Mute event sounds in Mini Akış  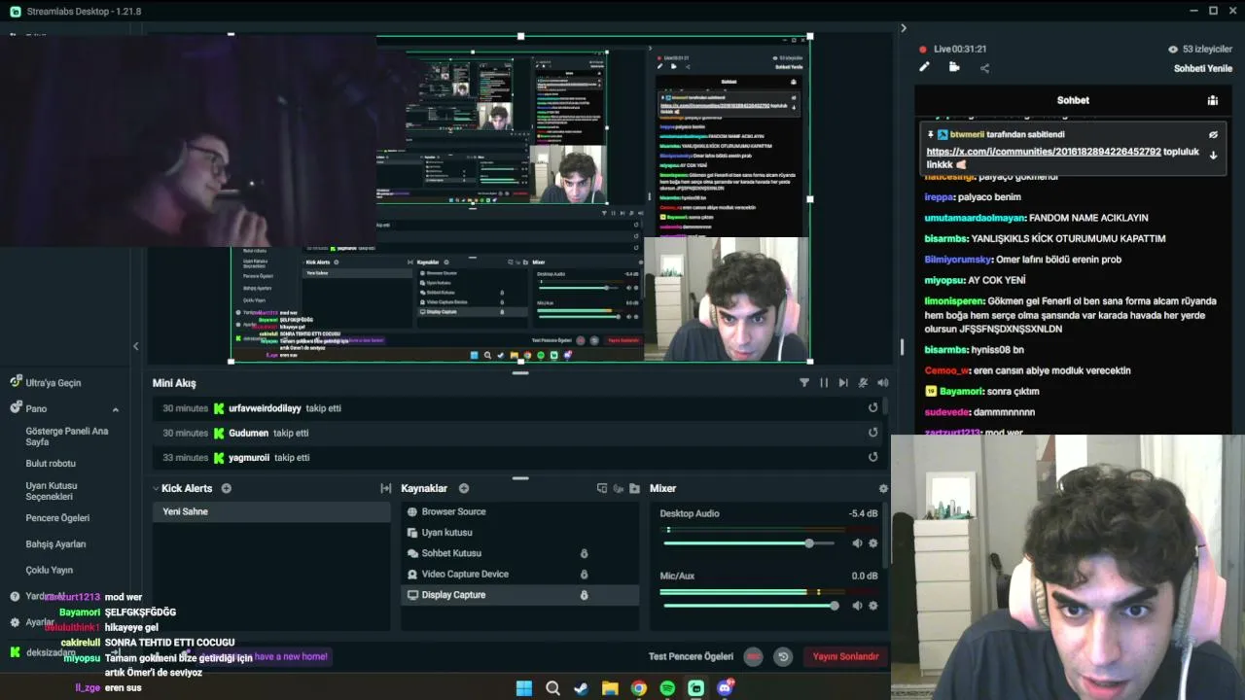pyautogui.click(x=863, y=383)
